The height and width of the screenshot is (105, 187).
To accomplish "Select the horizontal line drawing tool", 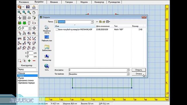I will coord(20,39).
